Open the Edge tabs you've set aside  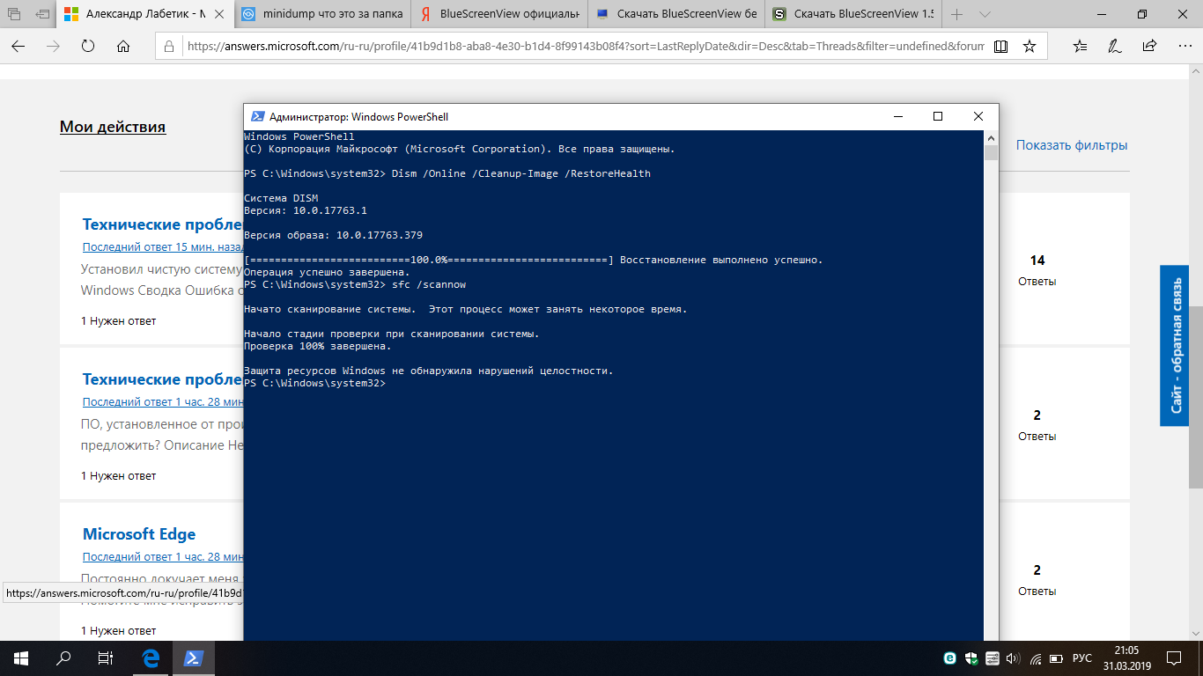15,14
